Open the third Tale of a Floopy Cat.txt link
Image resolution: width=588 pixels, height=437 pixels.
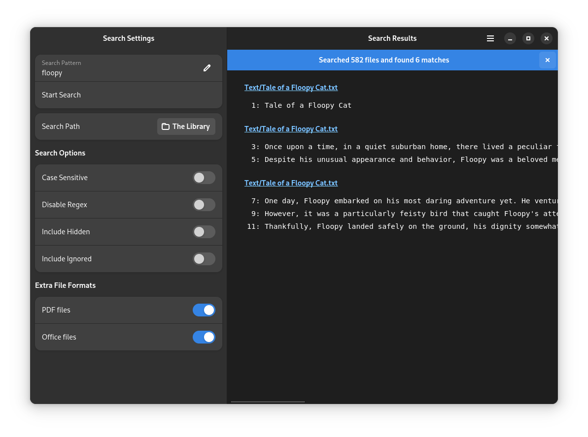291,183
